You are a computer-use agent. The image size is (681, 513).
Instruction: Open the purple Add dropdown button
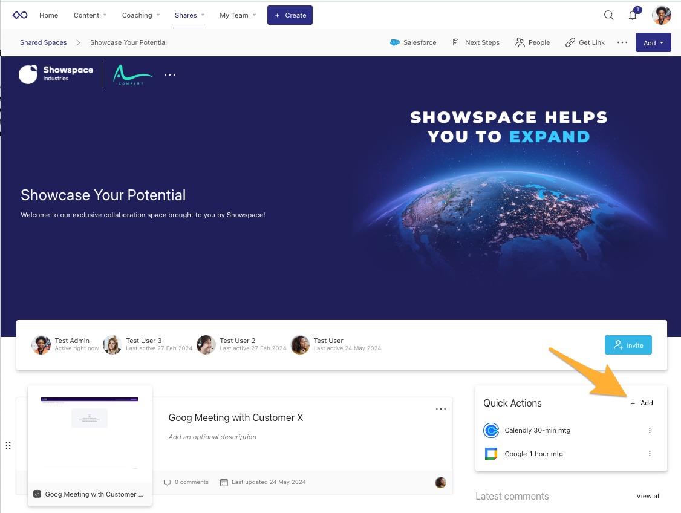(653, 43)
